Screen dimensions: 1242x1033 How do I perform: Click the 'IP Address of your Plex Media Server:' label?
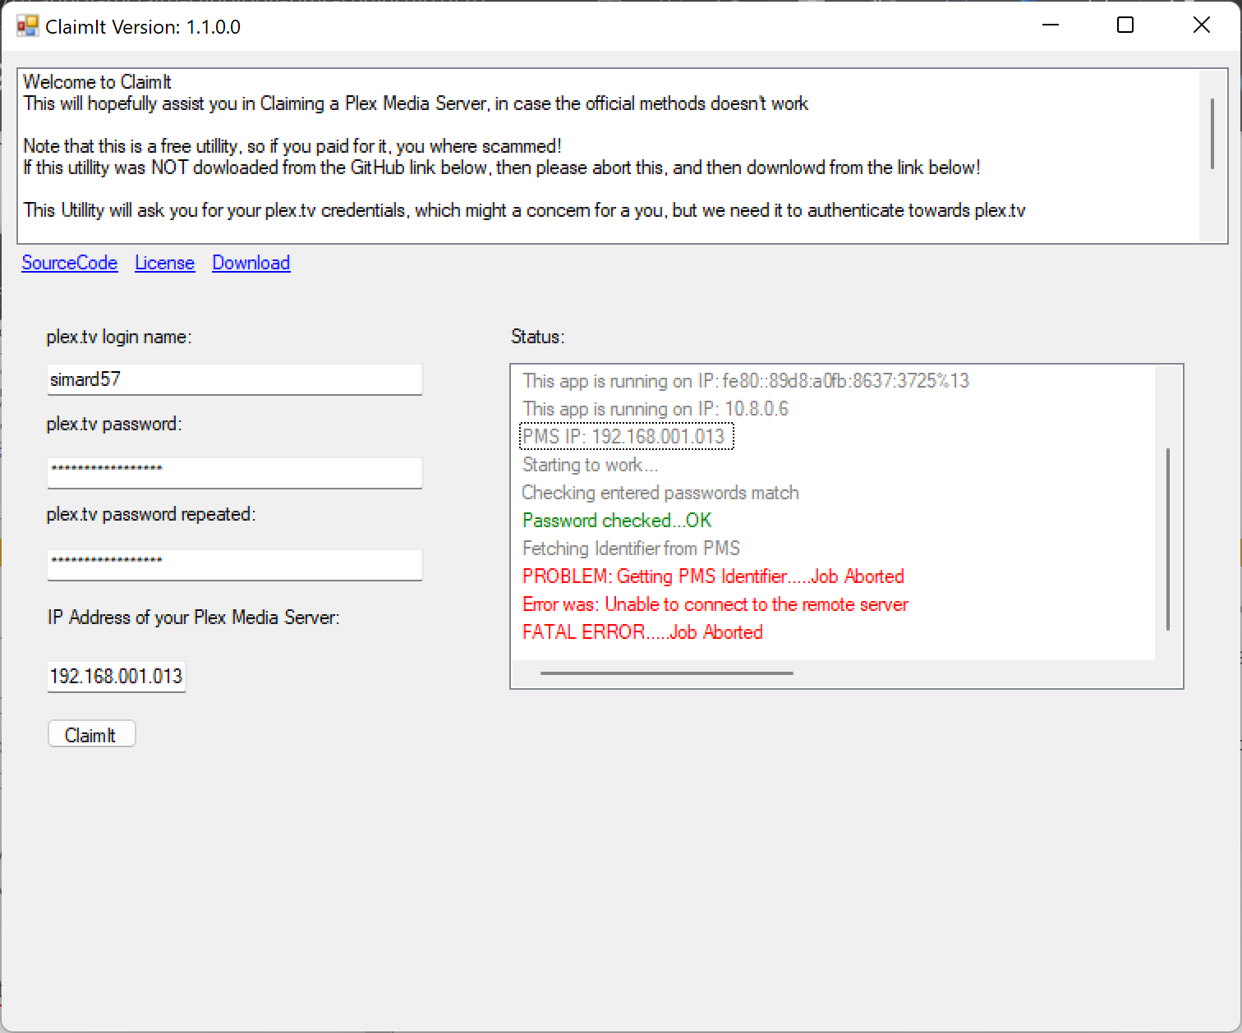193,618
